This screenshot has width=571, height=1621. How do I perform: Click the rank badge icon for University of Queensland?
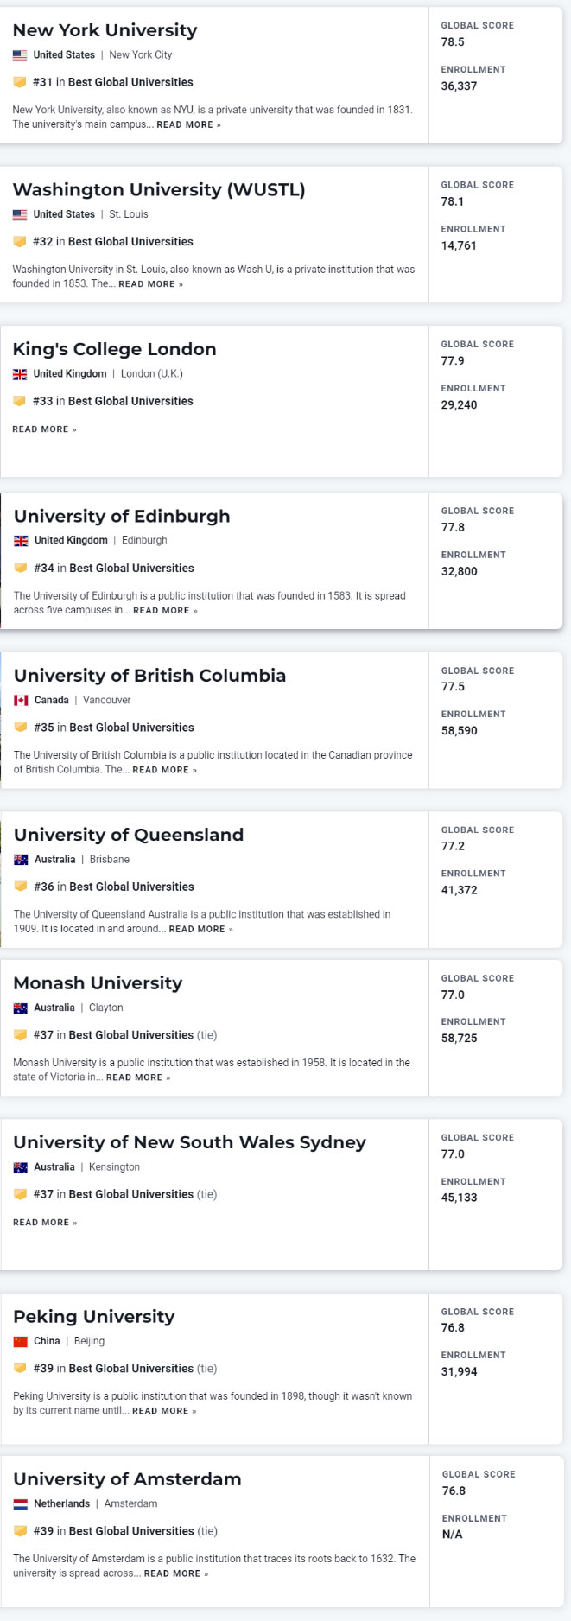[22, 887]
